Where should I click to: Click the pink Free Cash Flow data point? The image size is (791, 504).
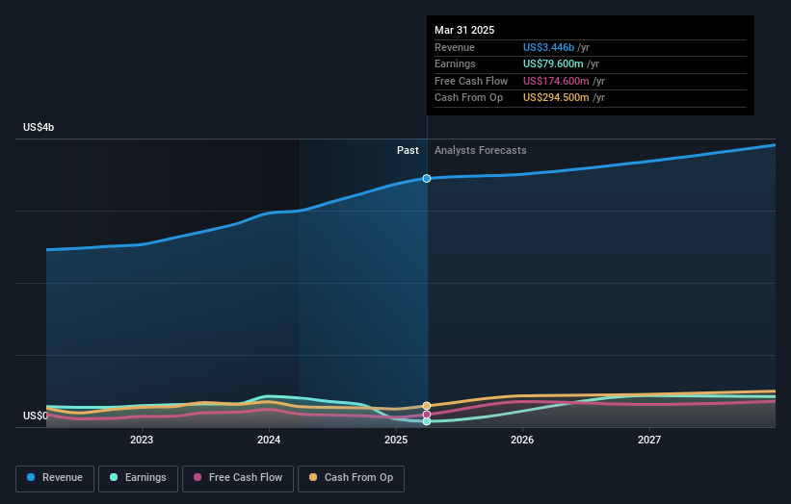pyautogui.click(x=427, y=415)
